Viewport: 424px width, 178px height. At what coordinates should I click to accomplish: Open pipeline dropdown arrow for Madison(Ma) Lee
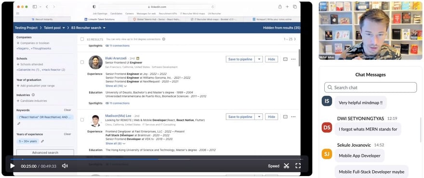[259, 117]
